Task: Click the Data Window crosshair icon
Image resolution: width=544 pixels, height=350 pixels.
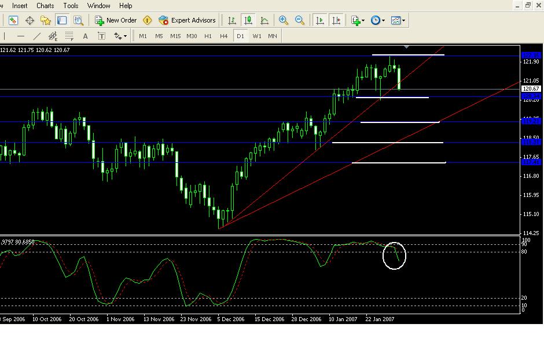Action: pyautogui.click(x=30, y=20)
